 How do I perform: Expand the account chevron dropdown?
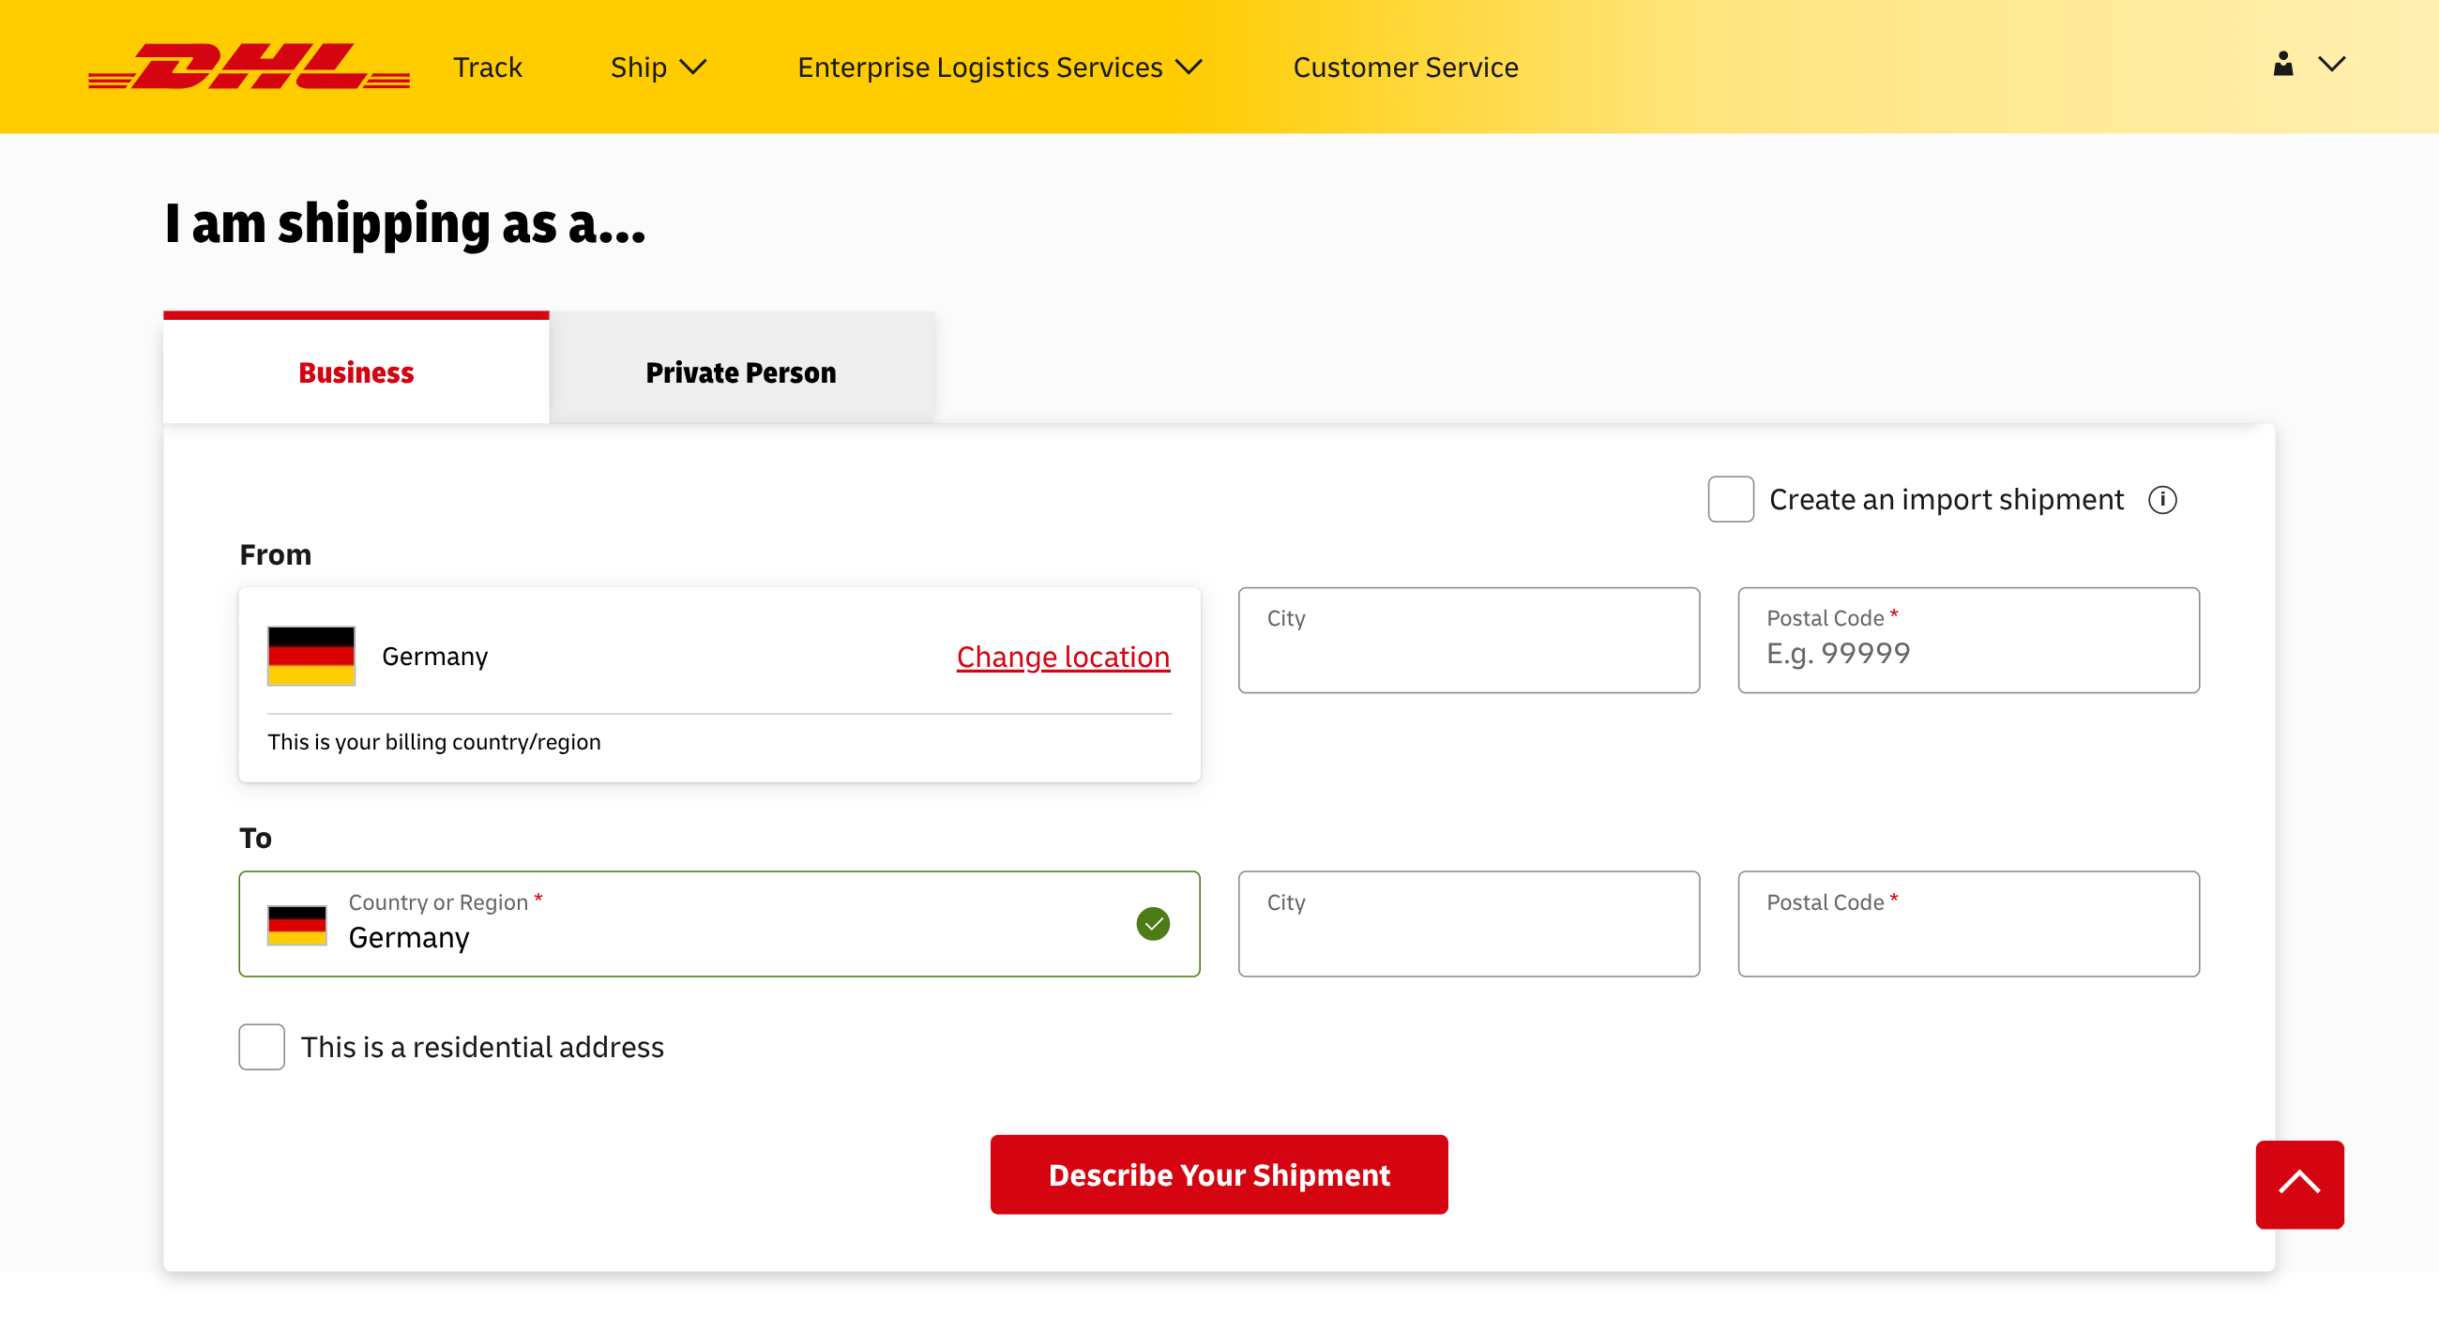tap(2331, 65)
